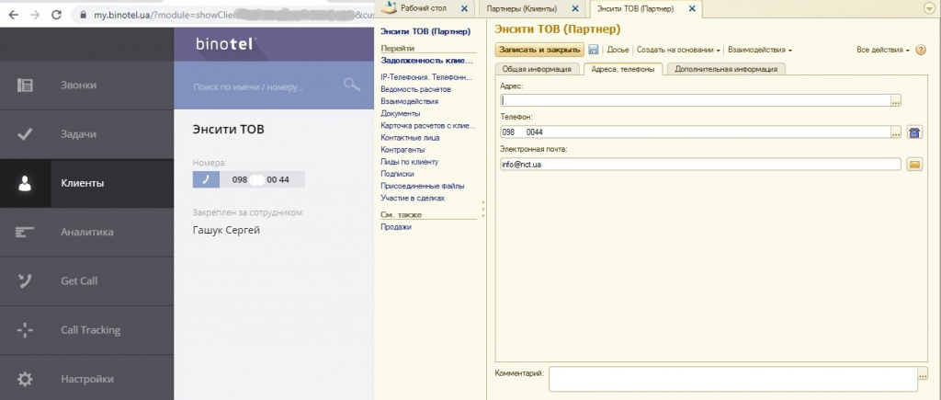Open Звонки section icon in Binotel

[x=25, y=86]
